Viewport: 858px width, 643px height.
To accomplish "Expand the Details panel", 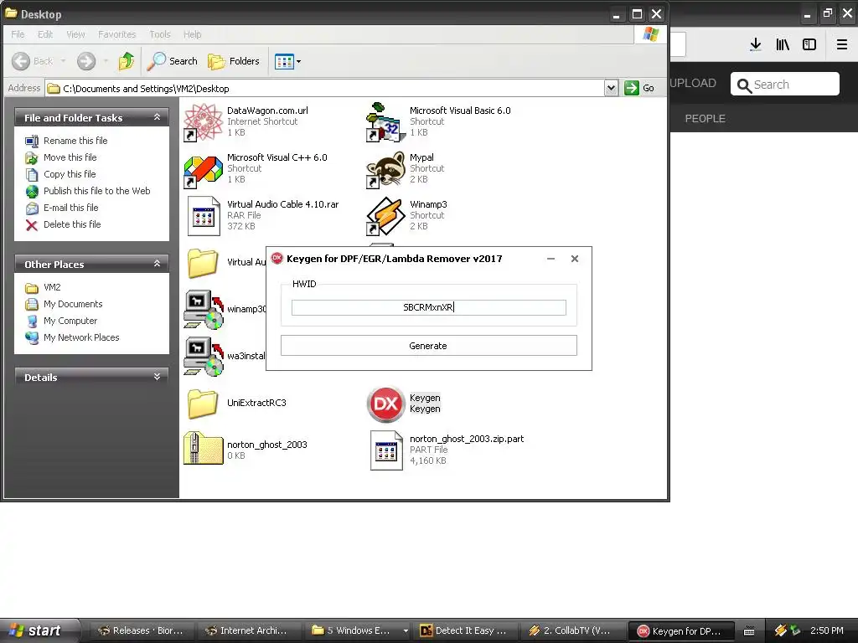I will pyautogui.click(x=157, y=378).
